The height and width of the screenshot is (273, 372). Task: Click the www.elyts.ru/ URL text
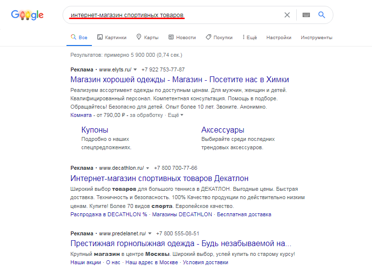coord(115,69)
